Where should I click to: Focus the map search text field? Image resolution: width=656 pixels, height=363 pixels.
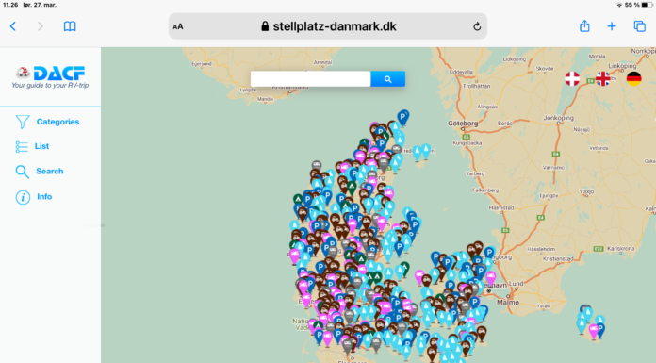[x=310, y=79]
